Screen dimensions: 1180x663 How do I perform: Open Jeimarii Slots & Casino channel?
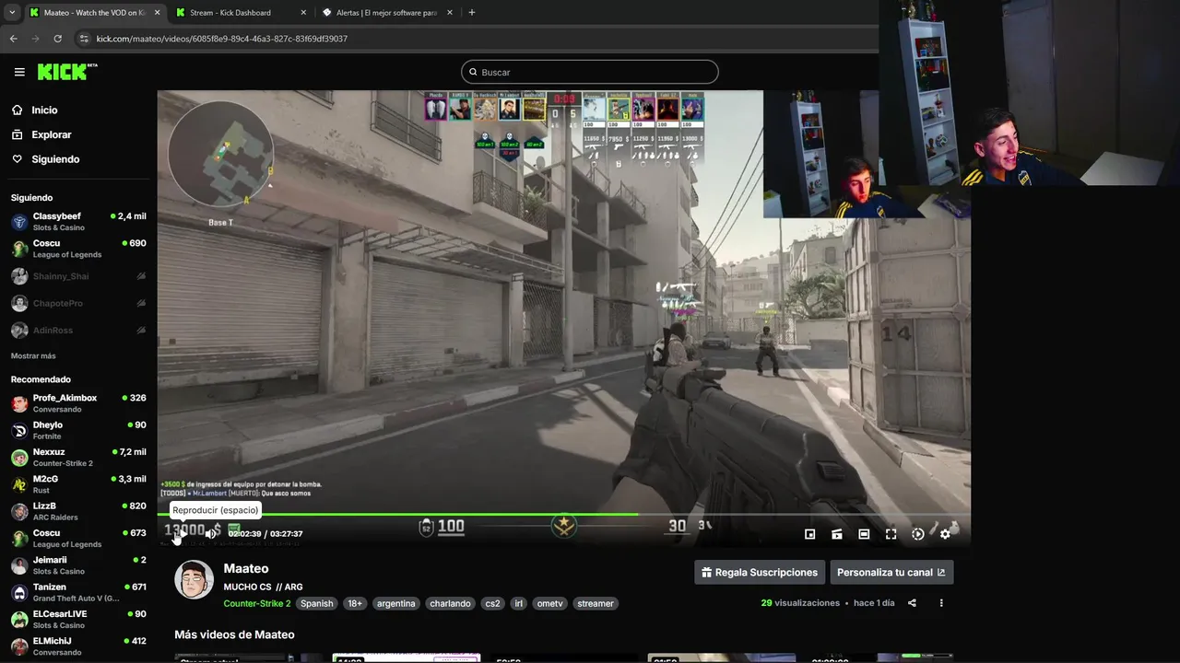[78, 564]
